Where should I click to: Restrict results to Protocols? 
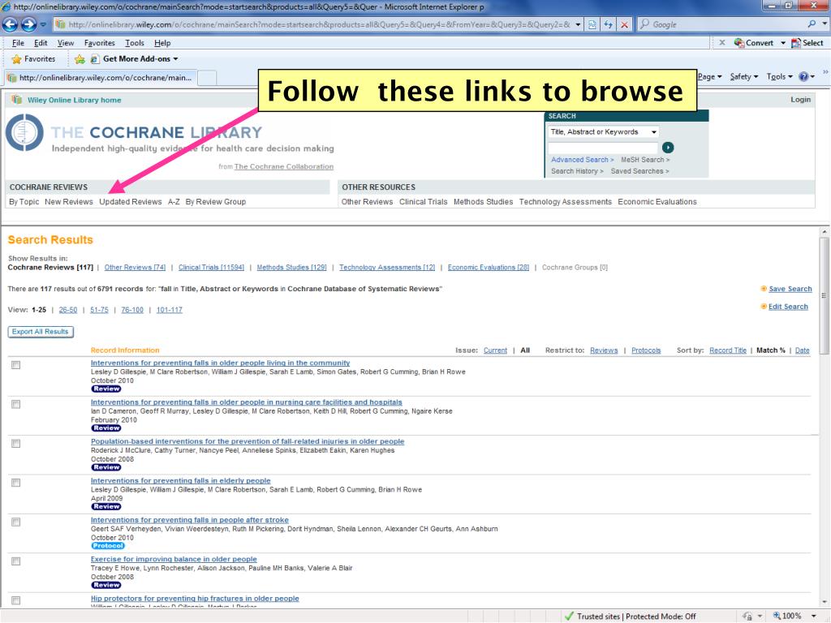pos(646,350)
